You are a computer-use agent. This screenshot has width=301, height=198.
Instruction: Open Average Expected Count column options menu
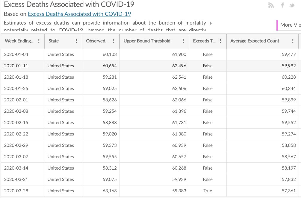pyautogui.click(x=293, y=41)
